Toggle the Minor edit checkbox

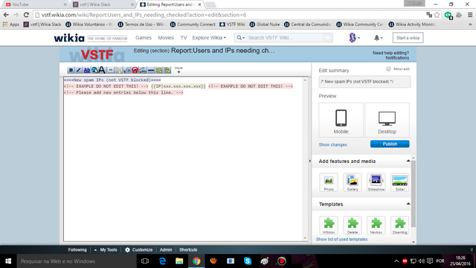coord(388,68)
